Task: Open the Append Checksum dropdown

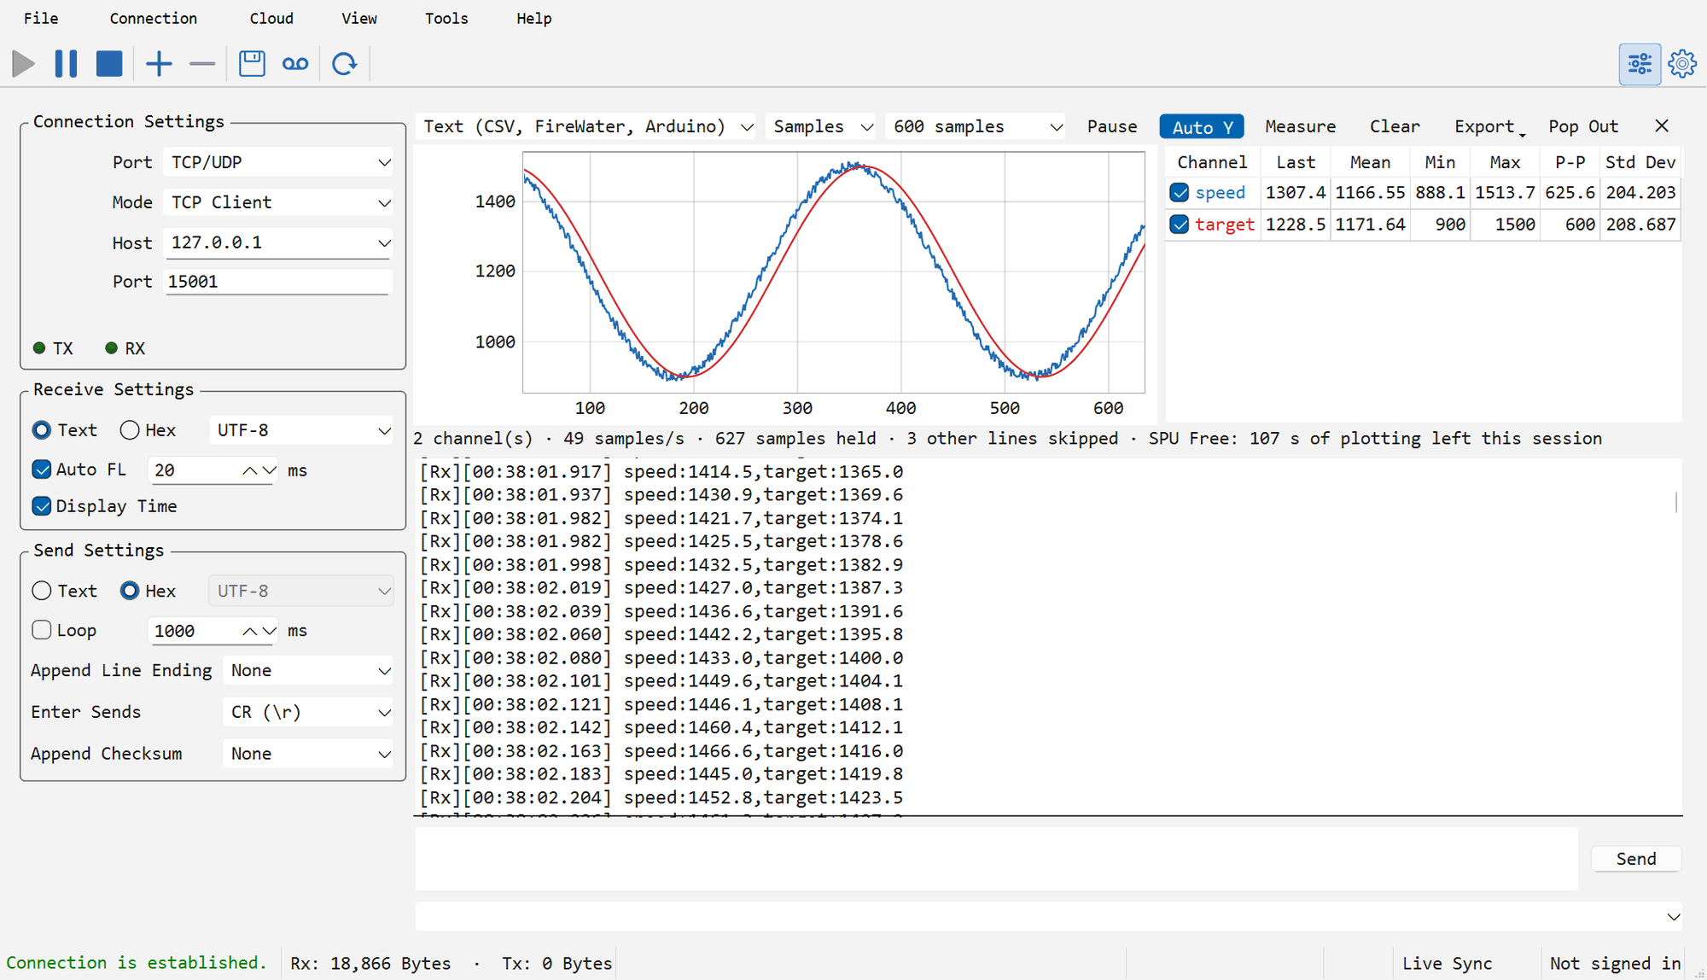Action: coord(308,754)
